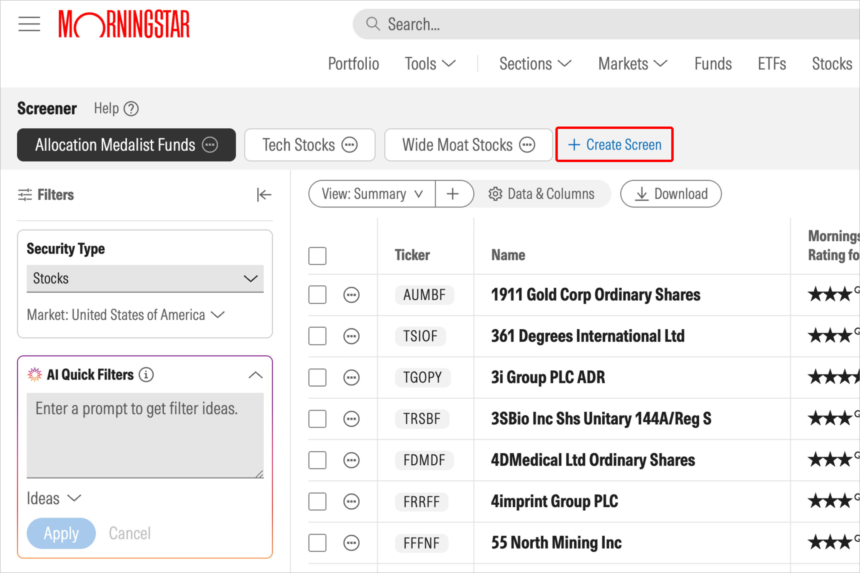Viewport: 860px width, 573px height.
Task: Open row actions for FDMDF
Action: [x=351, y=460]
